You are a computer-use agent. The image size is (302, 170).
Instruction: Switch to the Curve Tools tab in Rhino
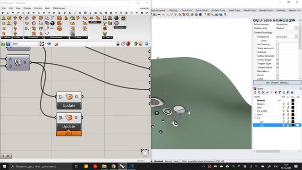click(201, 10)
